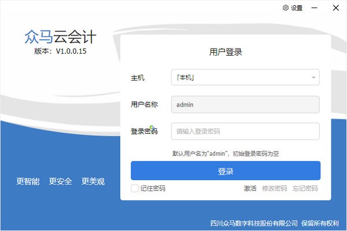Screen dimensions: 347x231
Task: Click the 更智能 slogan text
Action: [28, 181]
